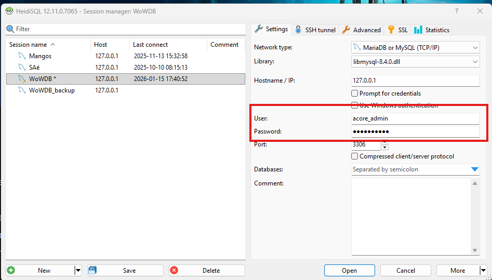Click the wrench icon on Settings tab
The width and height of the screenshot is (492, 280).
point(259,29)
